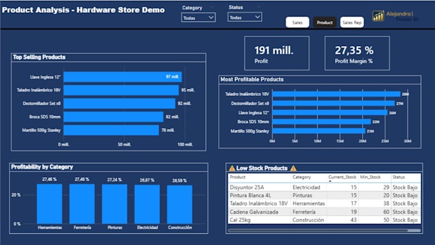Select the Herramientas column in Profitability chart

pos(50,204)
